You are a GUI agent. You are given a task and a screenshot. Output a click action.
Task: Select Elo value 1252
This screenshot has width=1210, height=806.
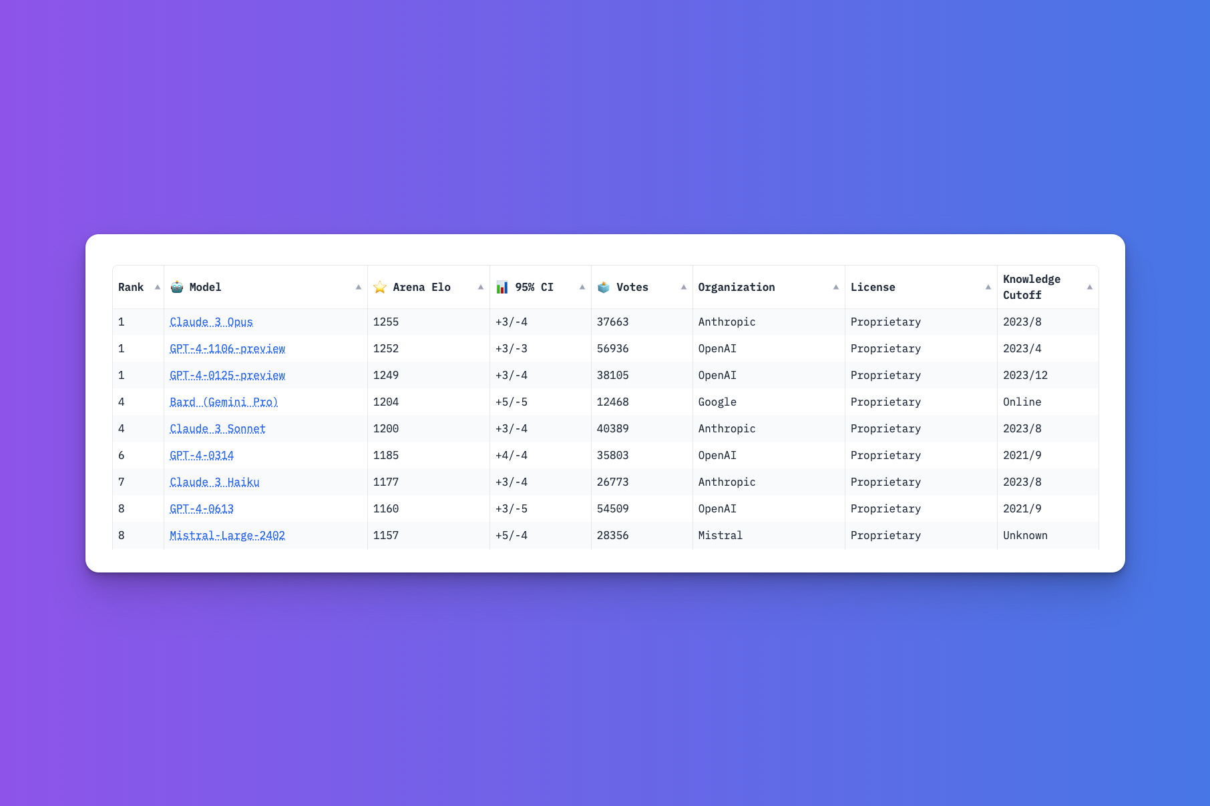(x=386, y=348)
